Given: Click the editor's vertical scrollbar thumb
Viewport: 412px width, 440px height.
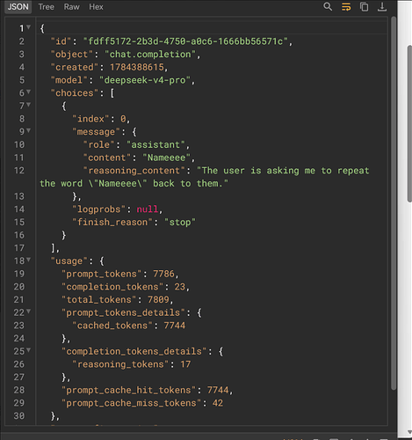Looking at the screenshot, I should (x=394, y=203).
